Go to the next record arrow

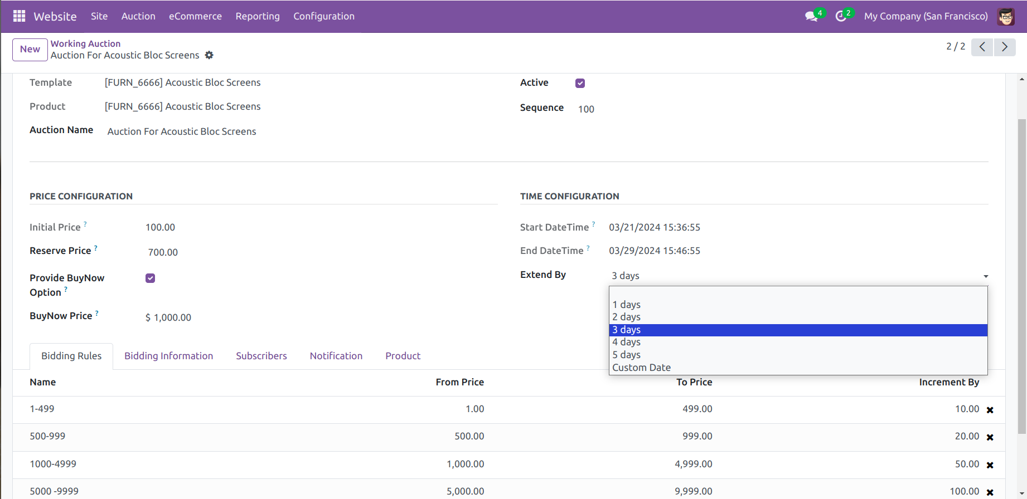(x=1005, y=47)
